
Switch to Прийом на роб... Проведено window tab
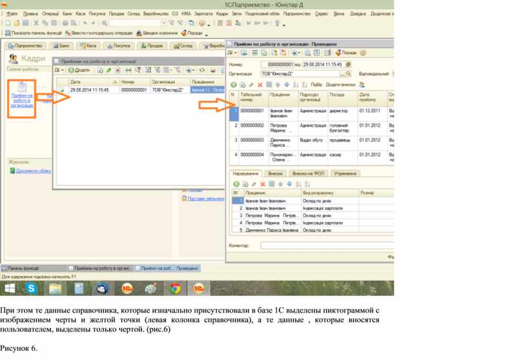(x=167, y=268)
